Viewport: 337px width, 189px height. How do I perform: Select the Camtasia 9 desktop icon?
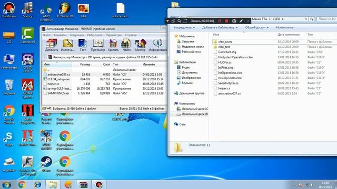click(27, 35)
